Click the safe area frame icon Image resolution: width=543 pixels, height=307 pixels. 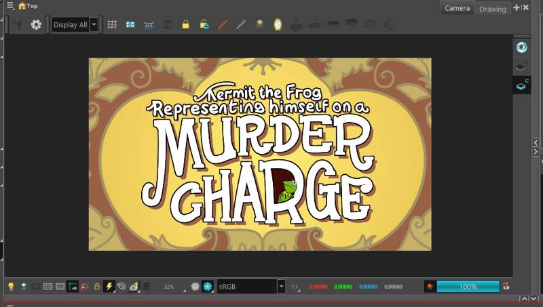tap(130, 24)
